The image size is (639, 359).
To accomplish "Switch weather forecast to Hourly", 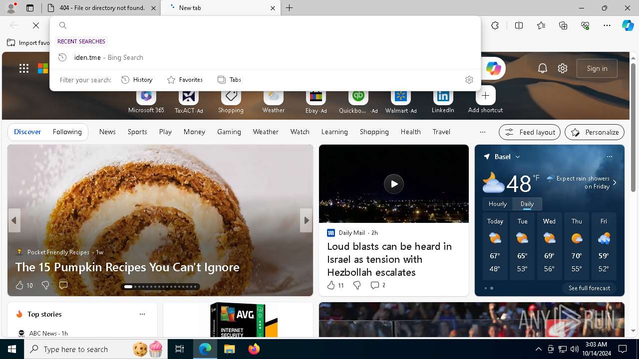I will click(498, 204).
